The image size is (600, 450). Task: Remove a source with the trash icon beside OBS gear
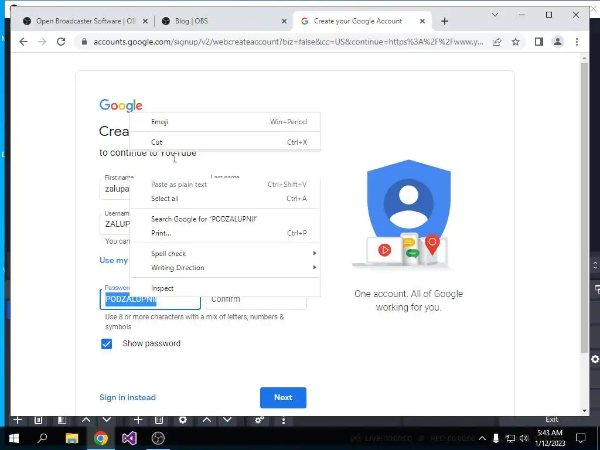[x=159, y=420]
